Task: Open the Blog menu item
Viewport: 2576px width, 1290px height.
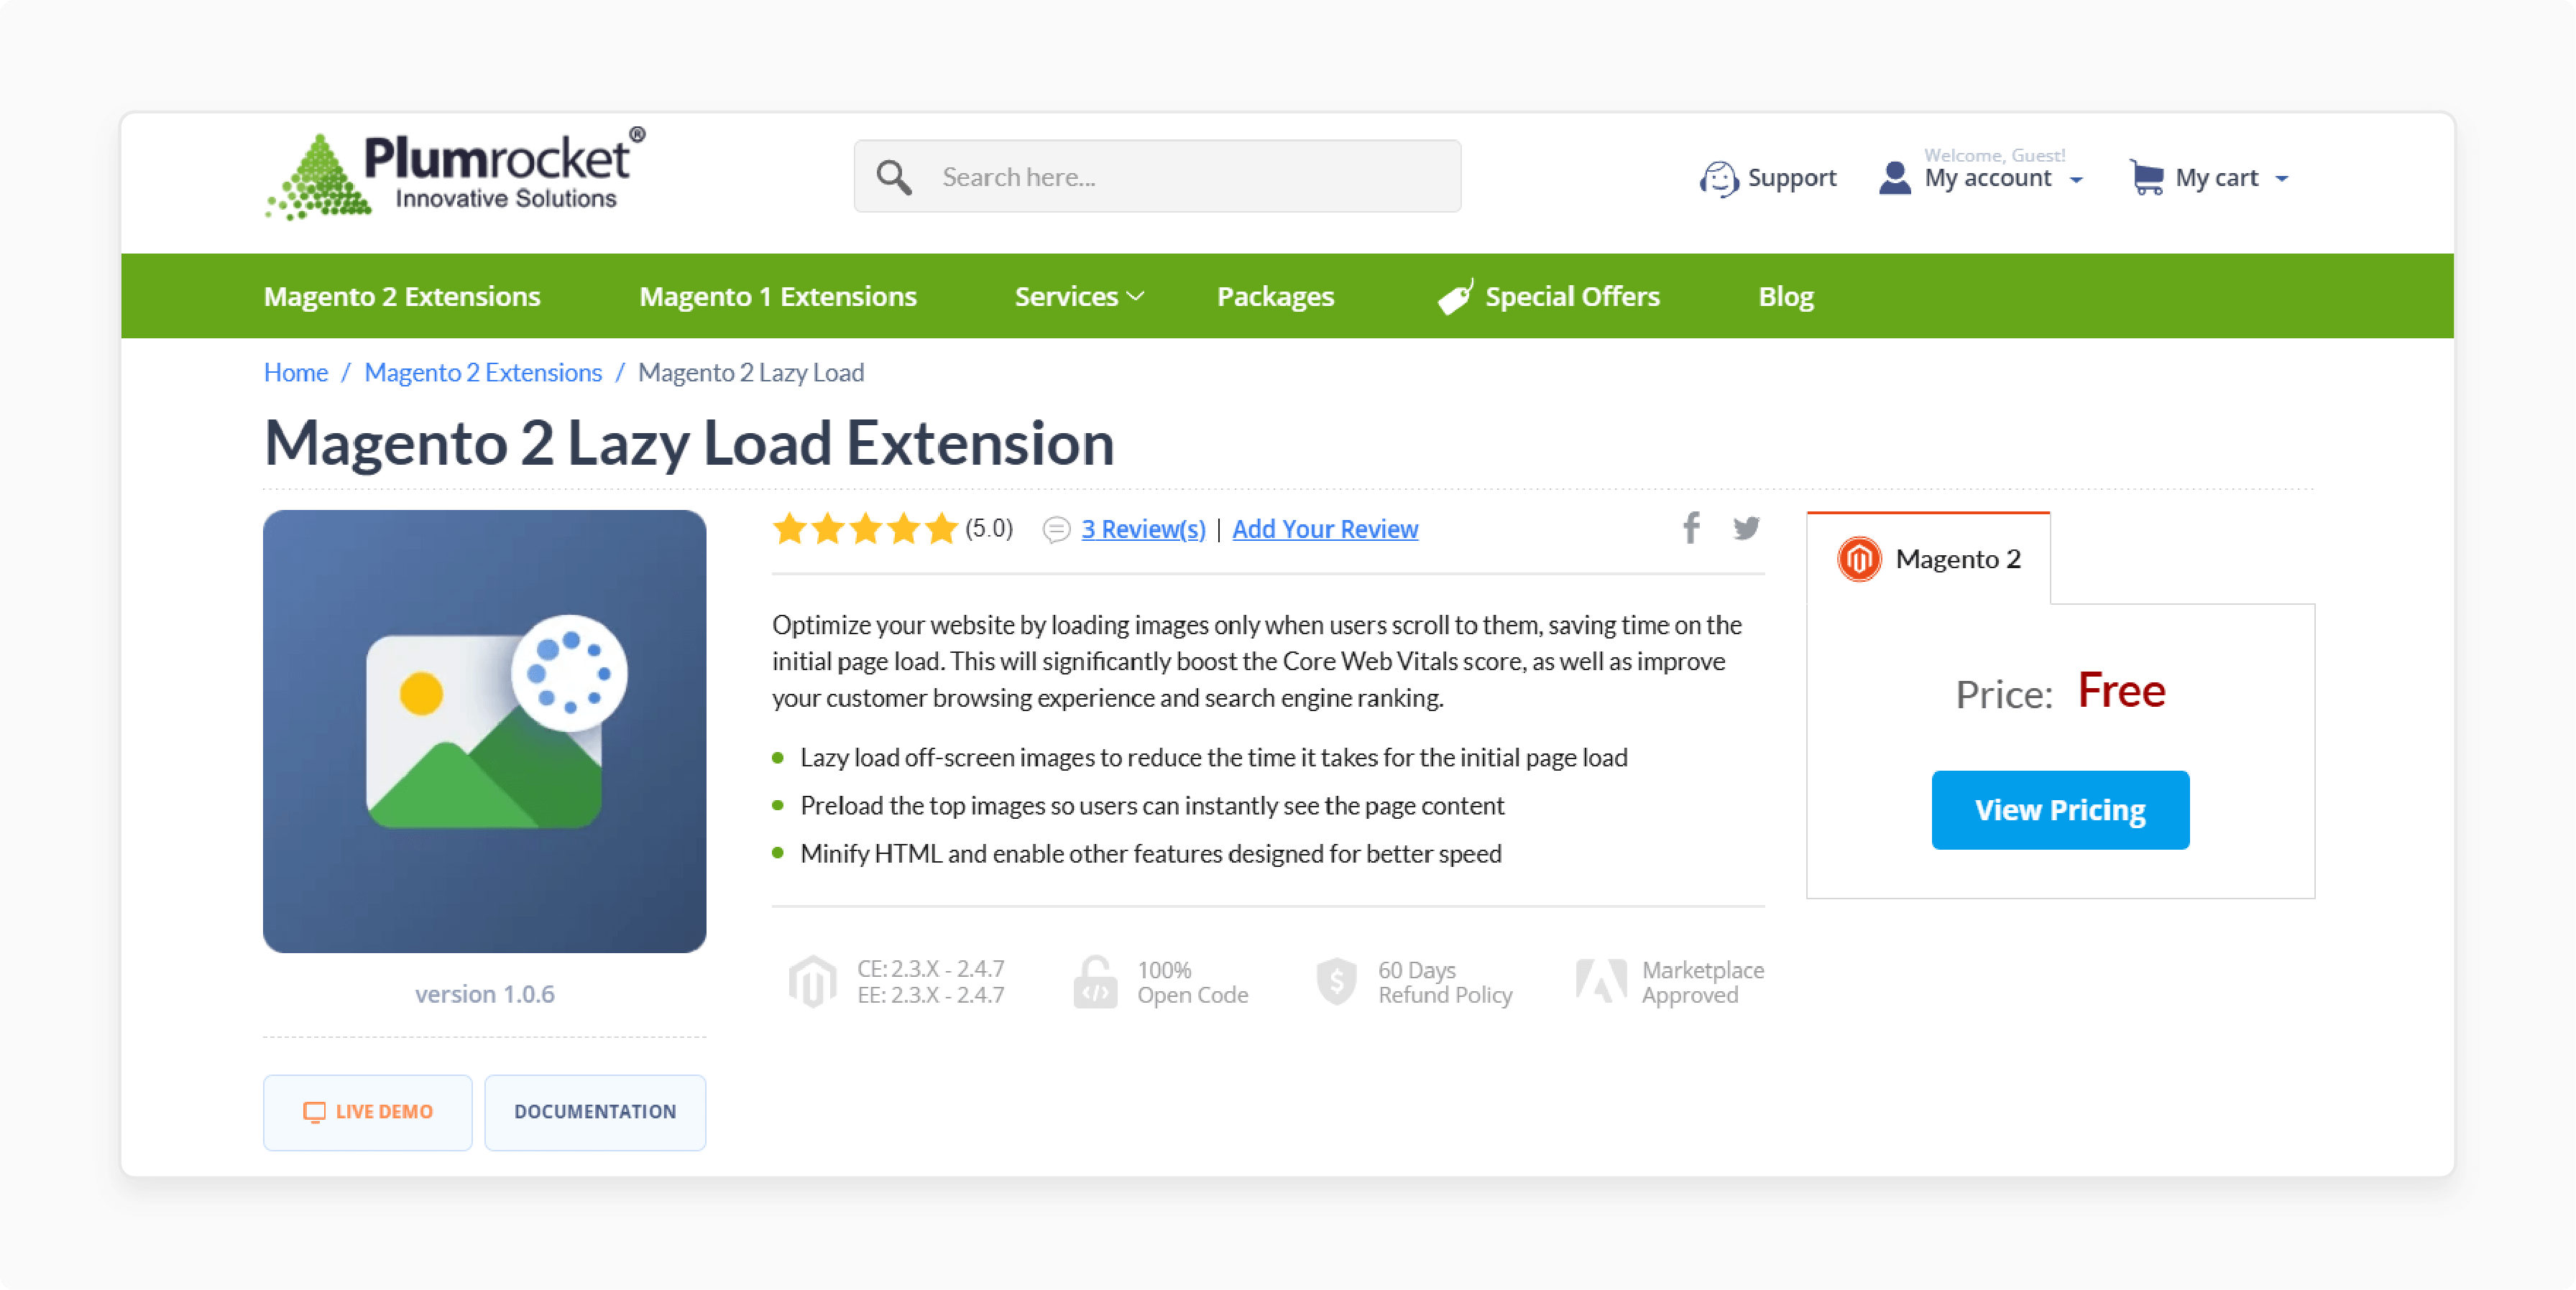Action: click(1786, 297)
